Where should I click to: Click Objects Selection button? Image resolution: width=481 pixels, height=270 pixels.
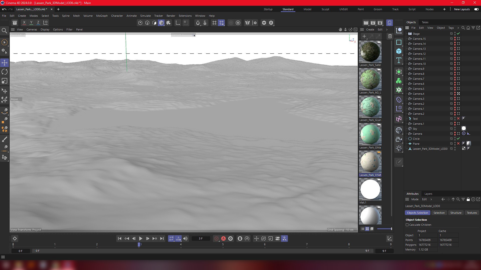417,213
